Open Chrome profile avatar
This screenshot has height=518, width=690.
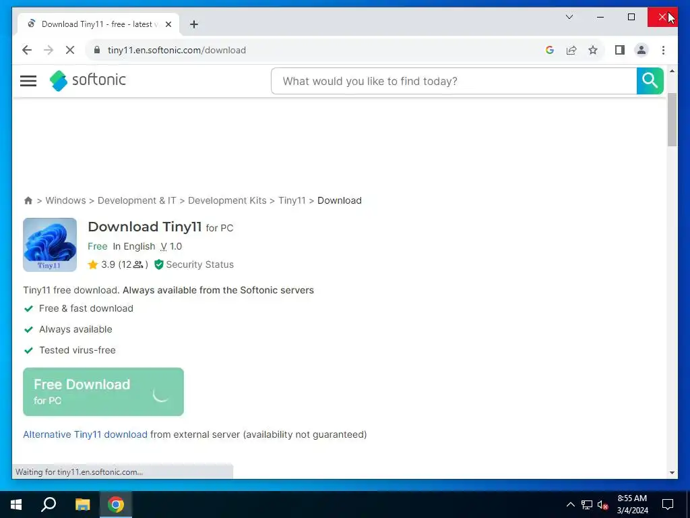(x=641, y=50)
